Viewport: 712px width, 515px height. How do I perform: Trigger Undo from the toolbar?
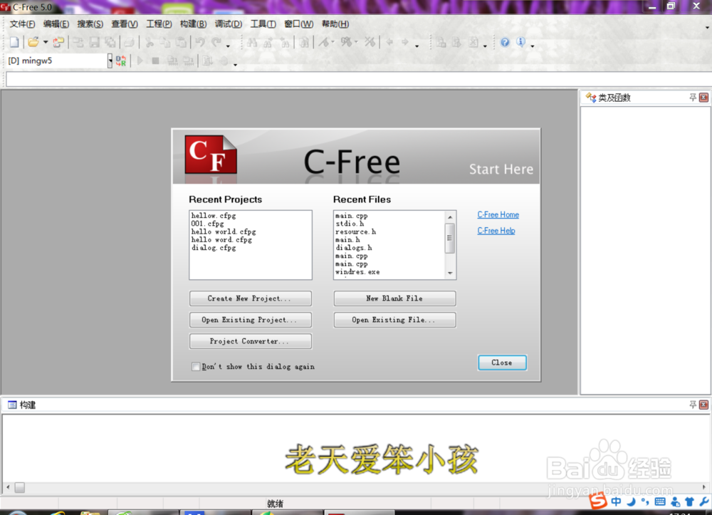point(201,42)
